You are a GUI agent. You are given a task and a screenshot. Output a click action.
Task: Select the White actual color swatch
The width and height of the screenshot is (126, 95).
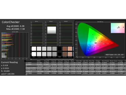34,49
